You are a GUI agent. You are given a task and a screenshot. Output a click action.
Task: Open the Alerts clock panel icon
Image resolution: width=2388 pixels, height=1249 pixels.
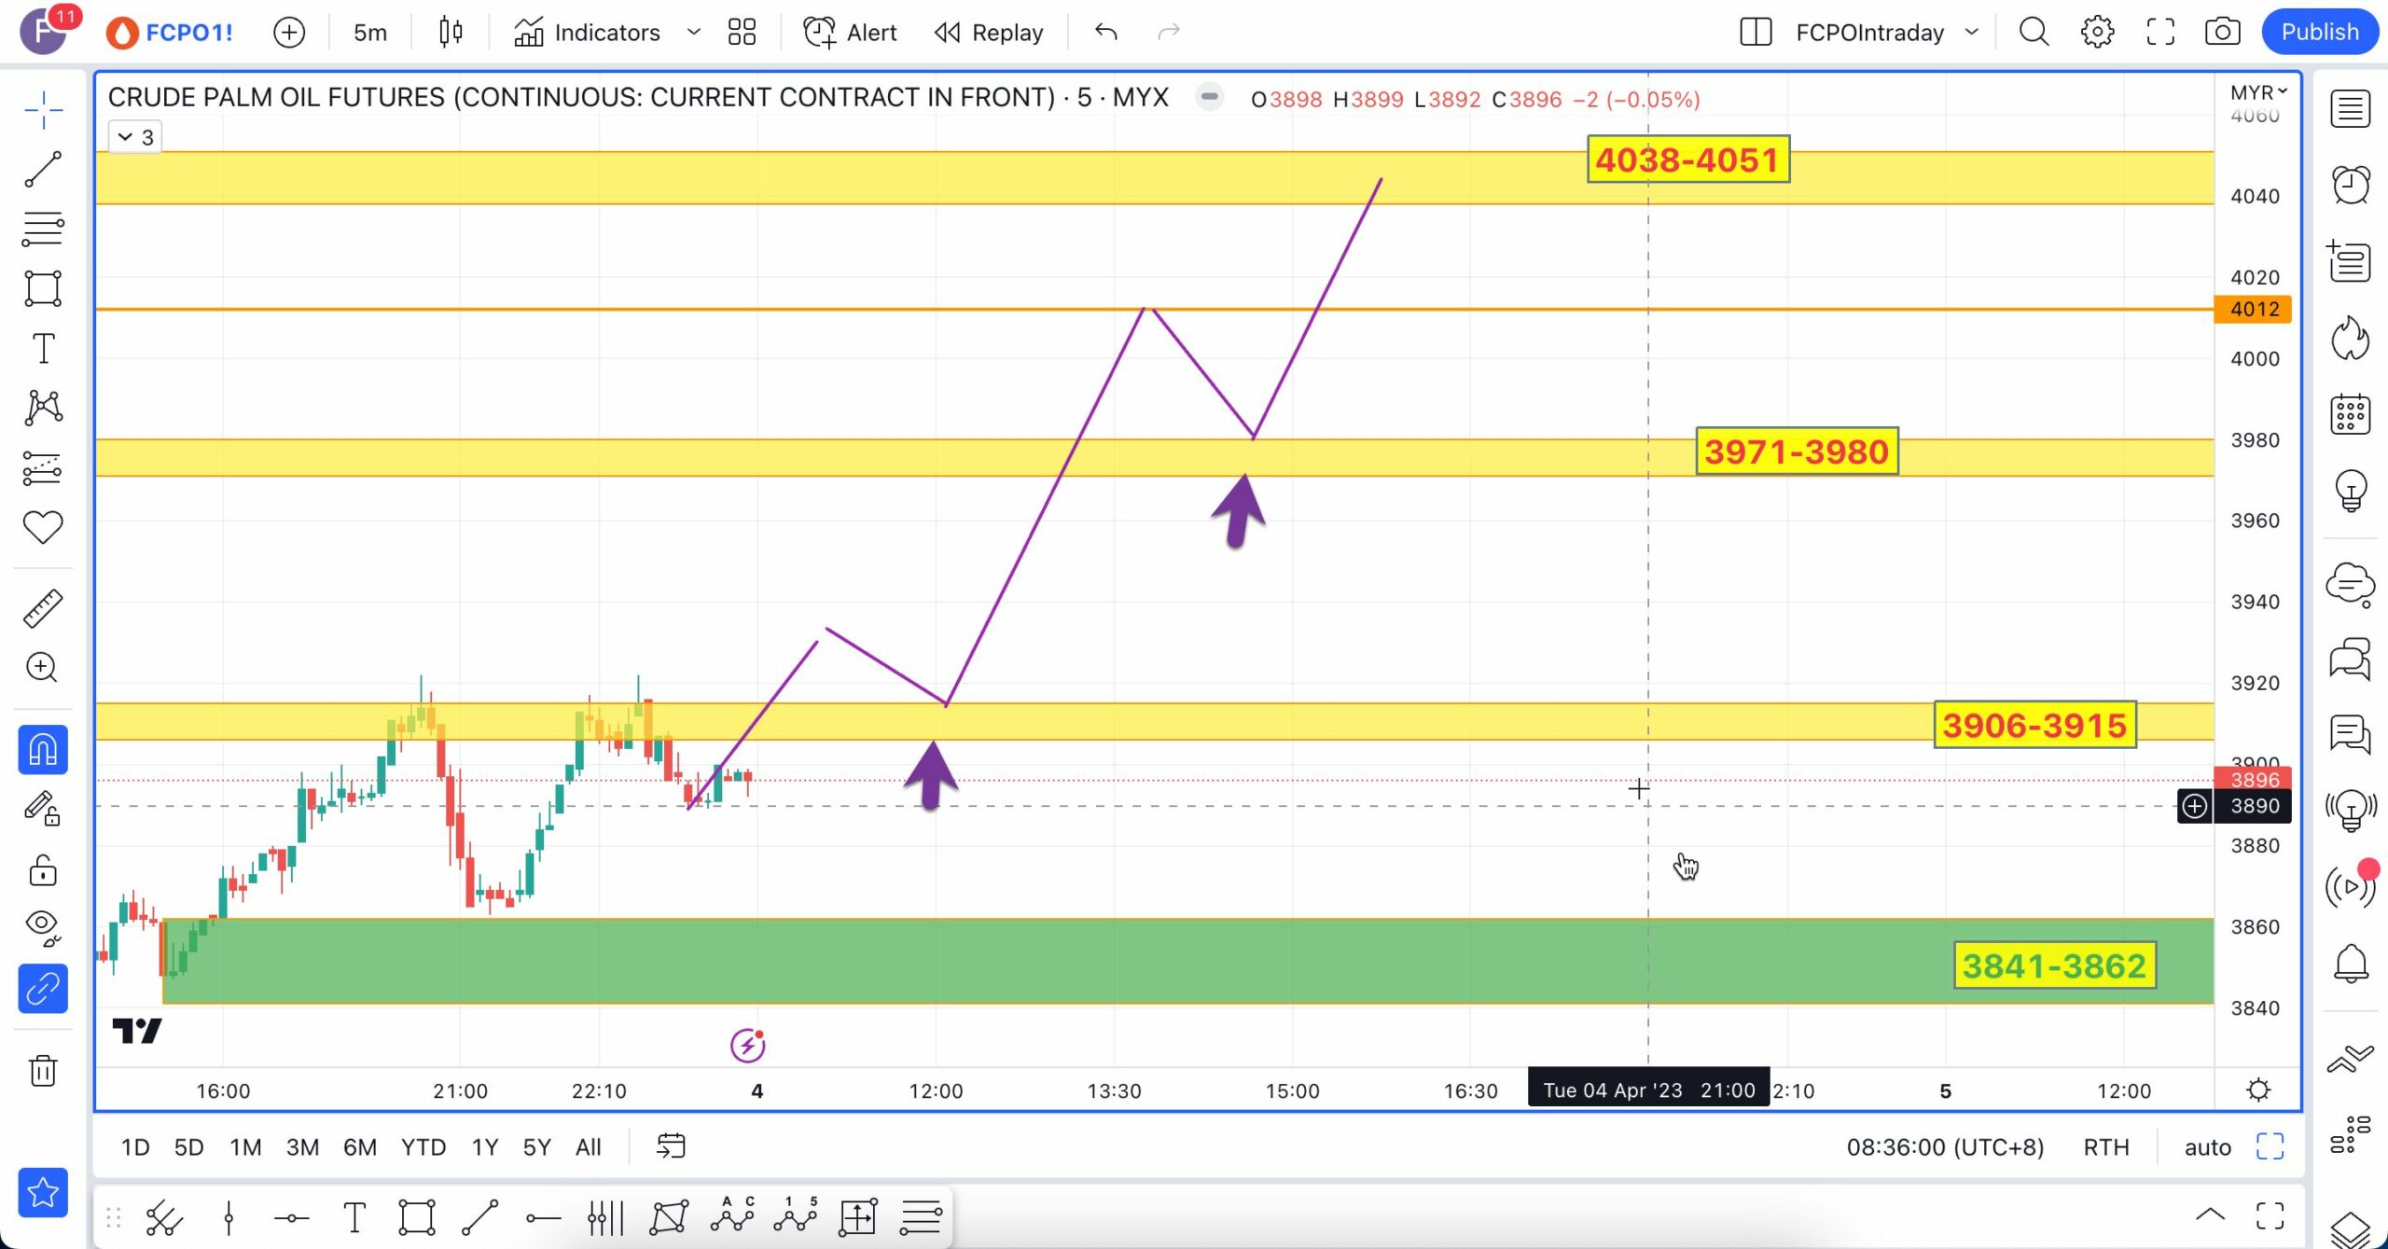point(2350,184)
